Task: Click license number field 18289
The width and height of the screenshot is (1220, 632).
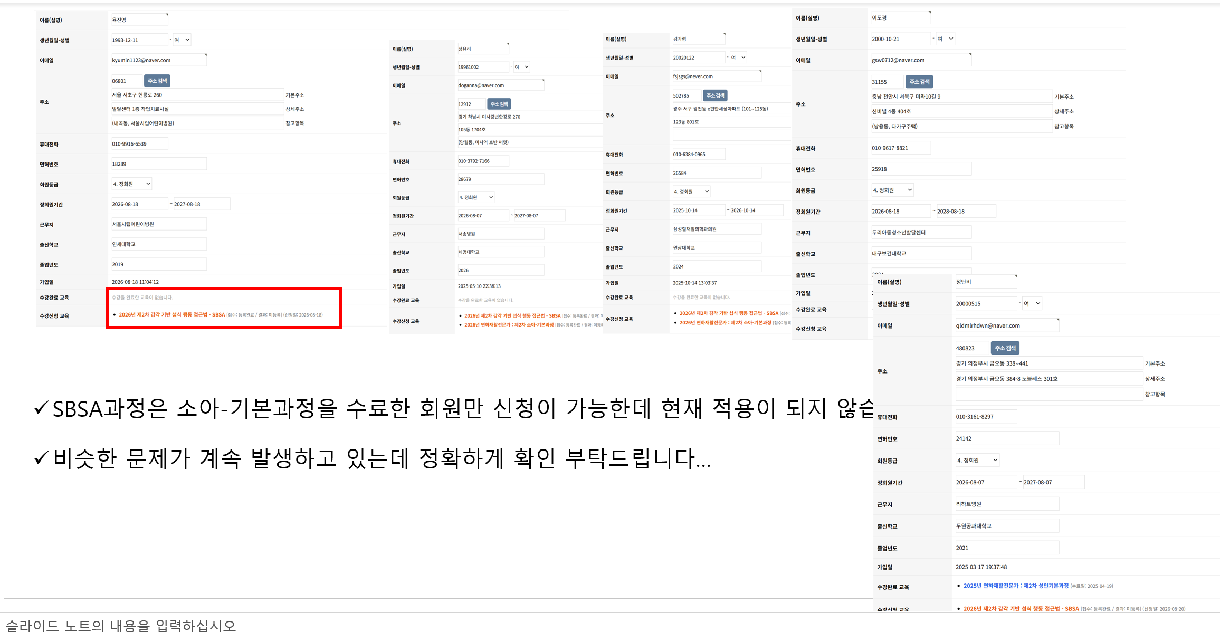Action: coord(158,164)
